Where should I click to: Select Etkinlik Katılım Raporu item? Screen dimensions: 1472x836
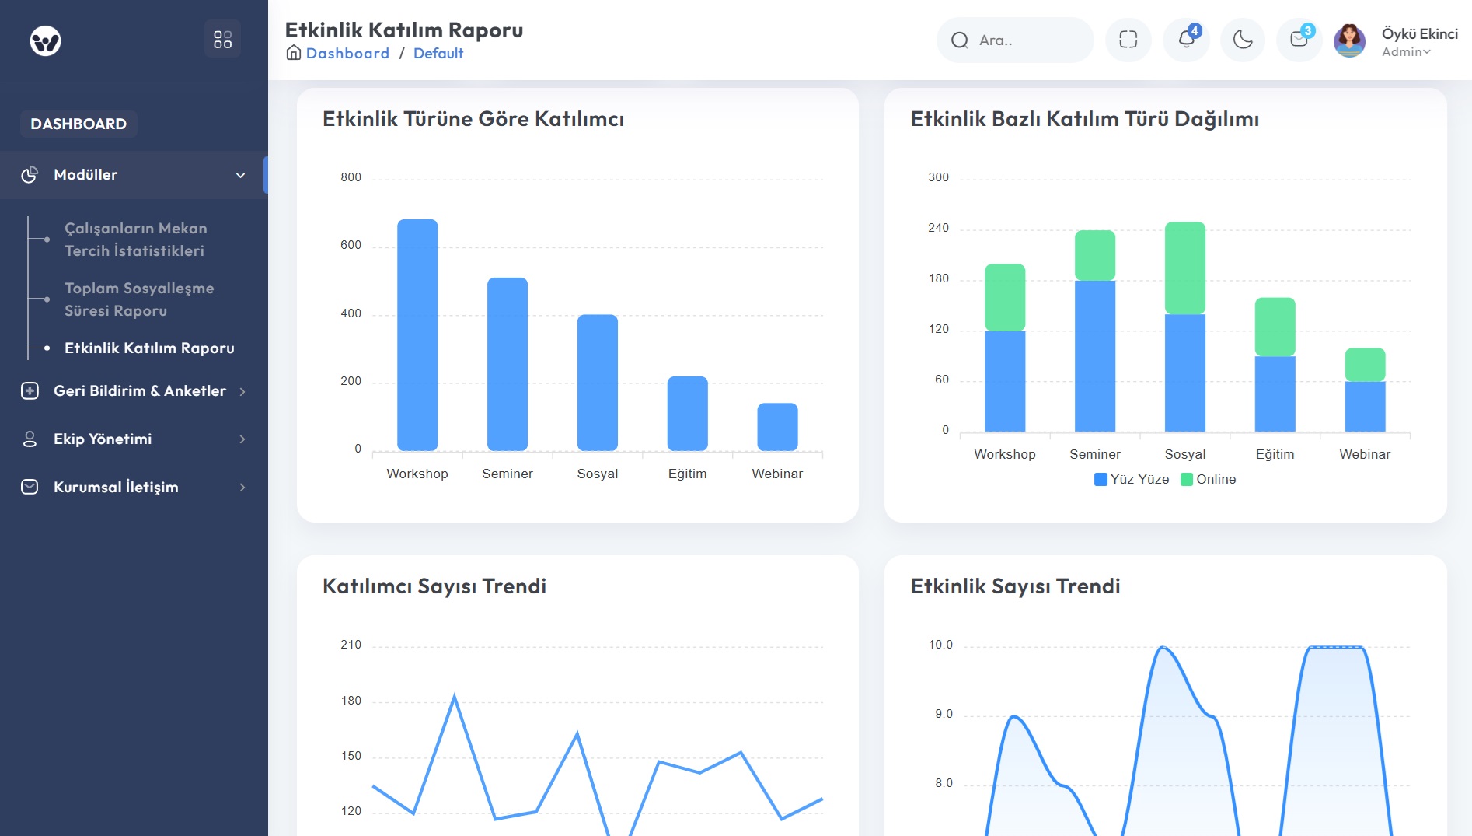(x=149, y=348)
